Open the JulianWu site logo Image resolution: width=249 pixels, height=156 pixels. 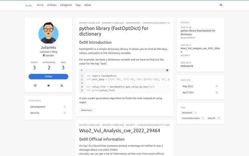28,6
